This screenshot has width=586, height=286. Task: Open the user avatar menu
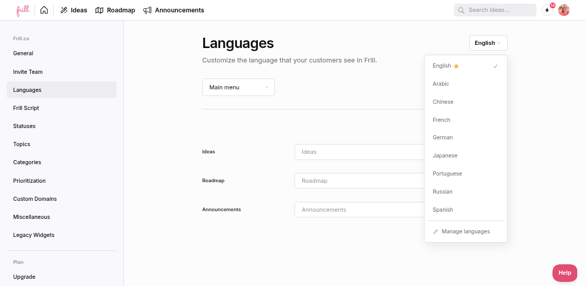pyautogui.click(x=564, y=10)
